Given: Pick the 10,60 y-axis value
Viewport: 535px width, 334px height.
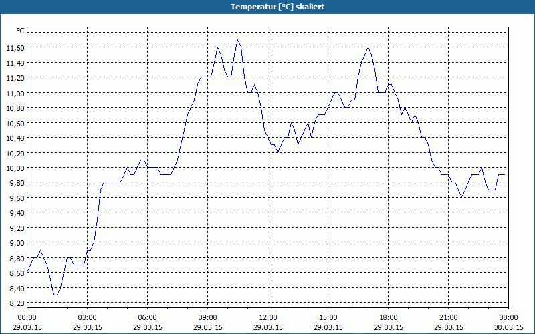Looking at the screenshot, I should click(x=15, y=123).
